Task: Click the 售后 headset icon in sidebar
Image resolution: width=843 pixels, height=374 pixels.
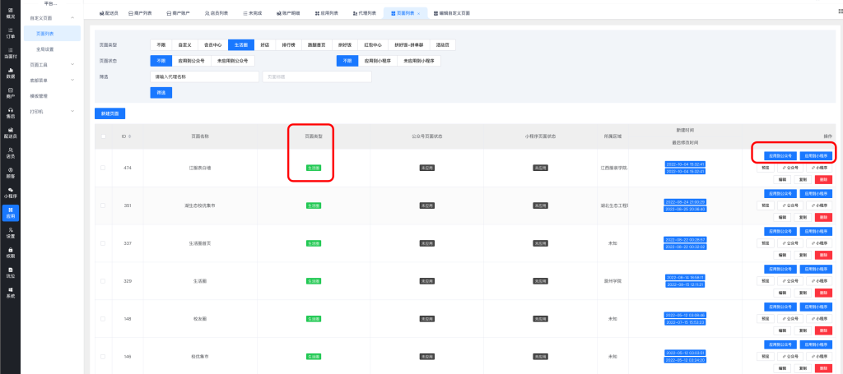Action: click(11, 113)
